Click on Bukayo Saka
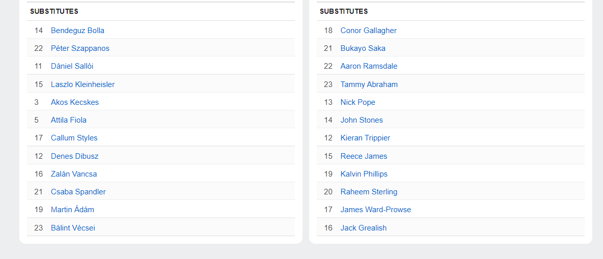 click(363, 48)
